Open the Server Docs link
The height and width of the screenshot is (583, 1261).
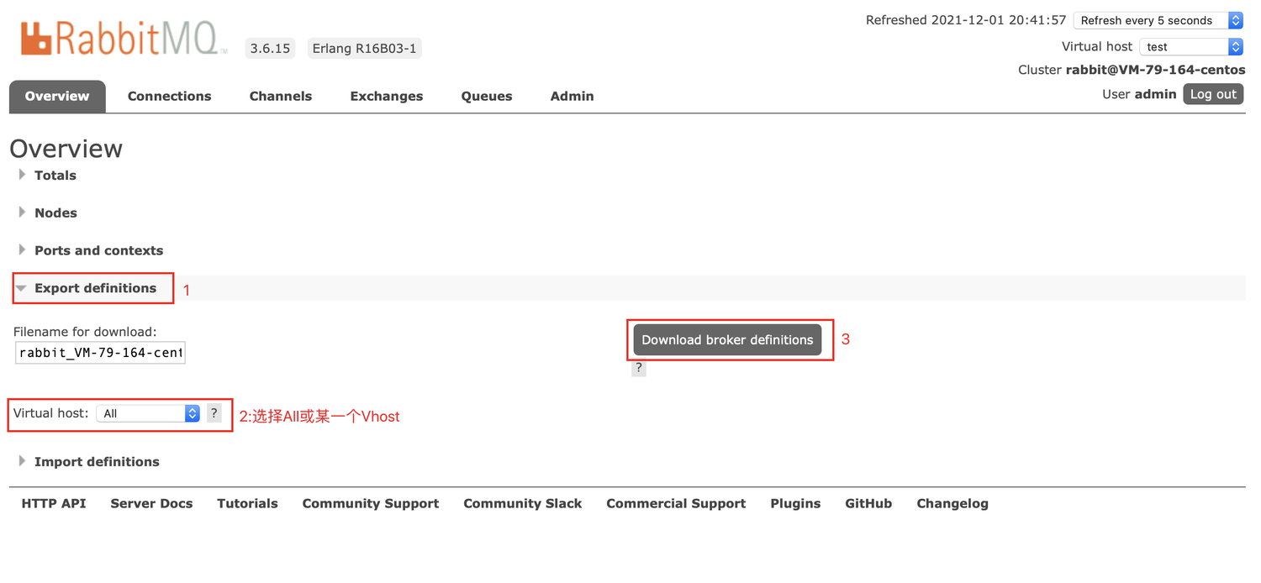pyautogui.click(x=151, y=504)
